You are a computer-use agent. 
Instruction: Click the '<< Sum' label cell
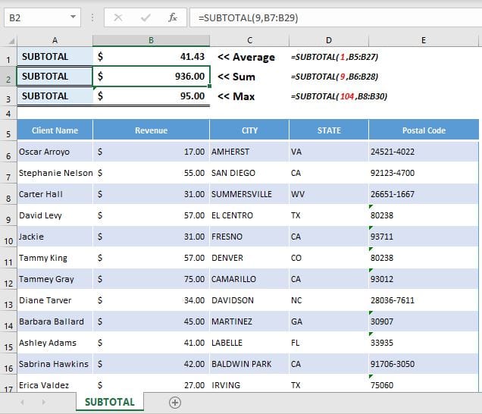pyautogui.click(x=249, y=77)
